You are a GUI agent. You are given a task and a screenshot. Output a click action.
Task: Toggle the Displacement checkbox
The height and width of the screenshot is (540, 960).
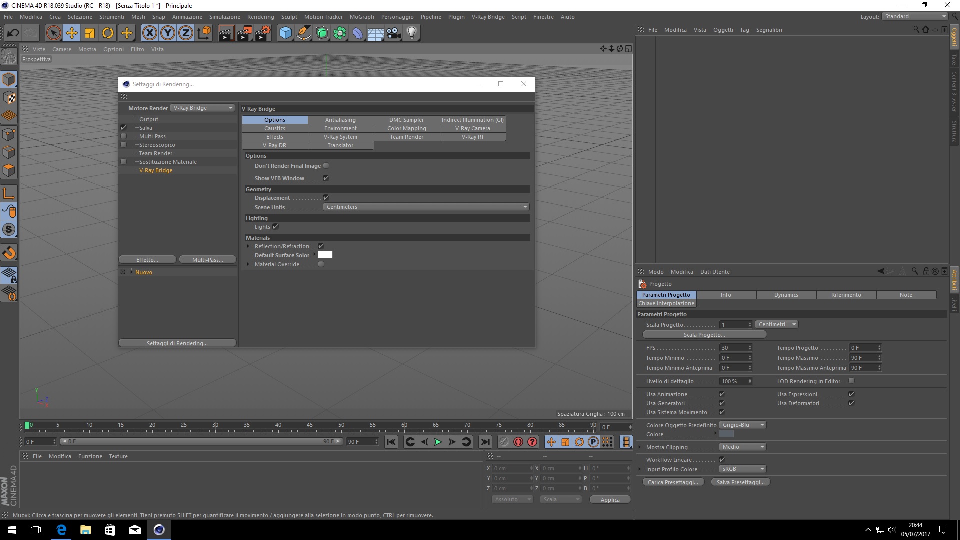pyautogui.click(x=326, y=198)
